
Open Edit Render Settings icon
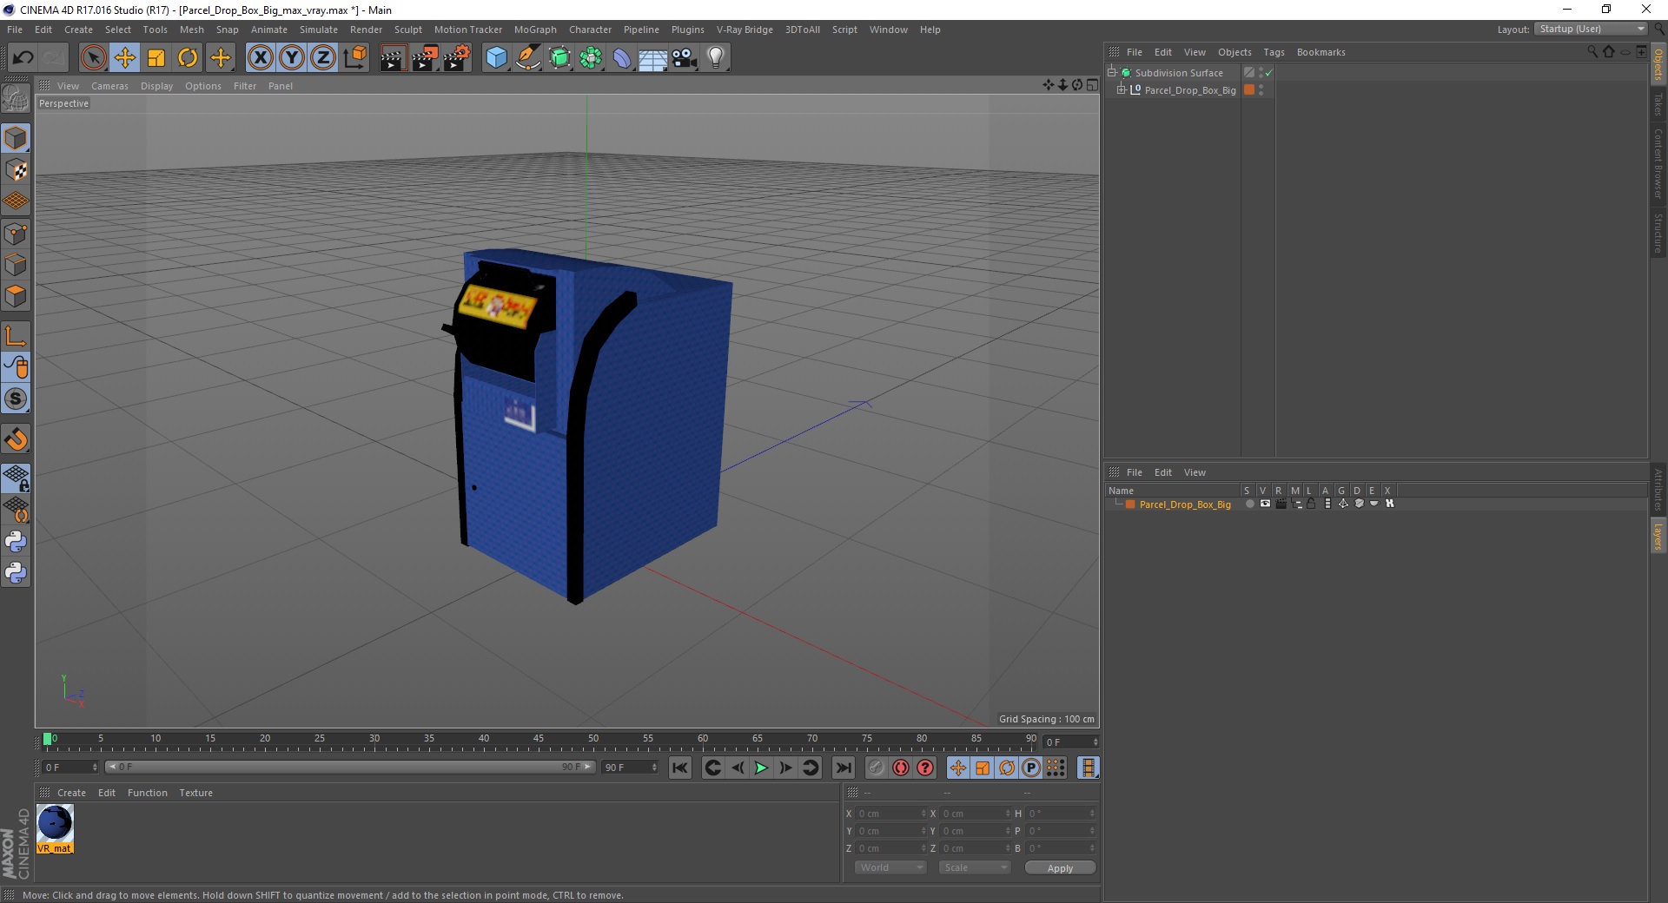[x=457, y=57]
